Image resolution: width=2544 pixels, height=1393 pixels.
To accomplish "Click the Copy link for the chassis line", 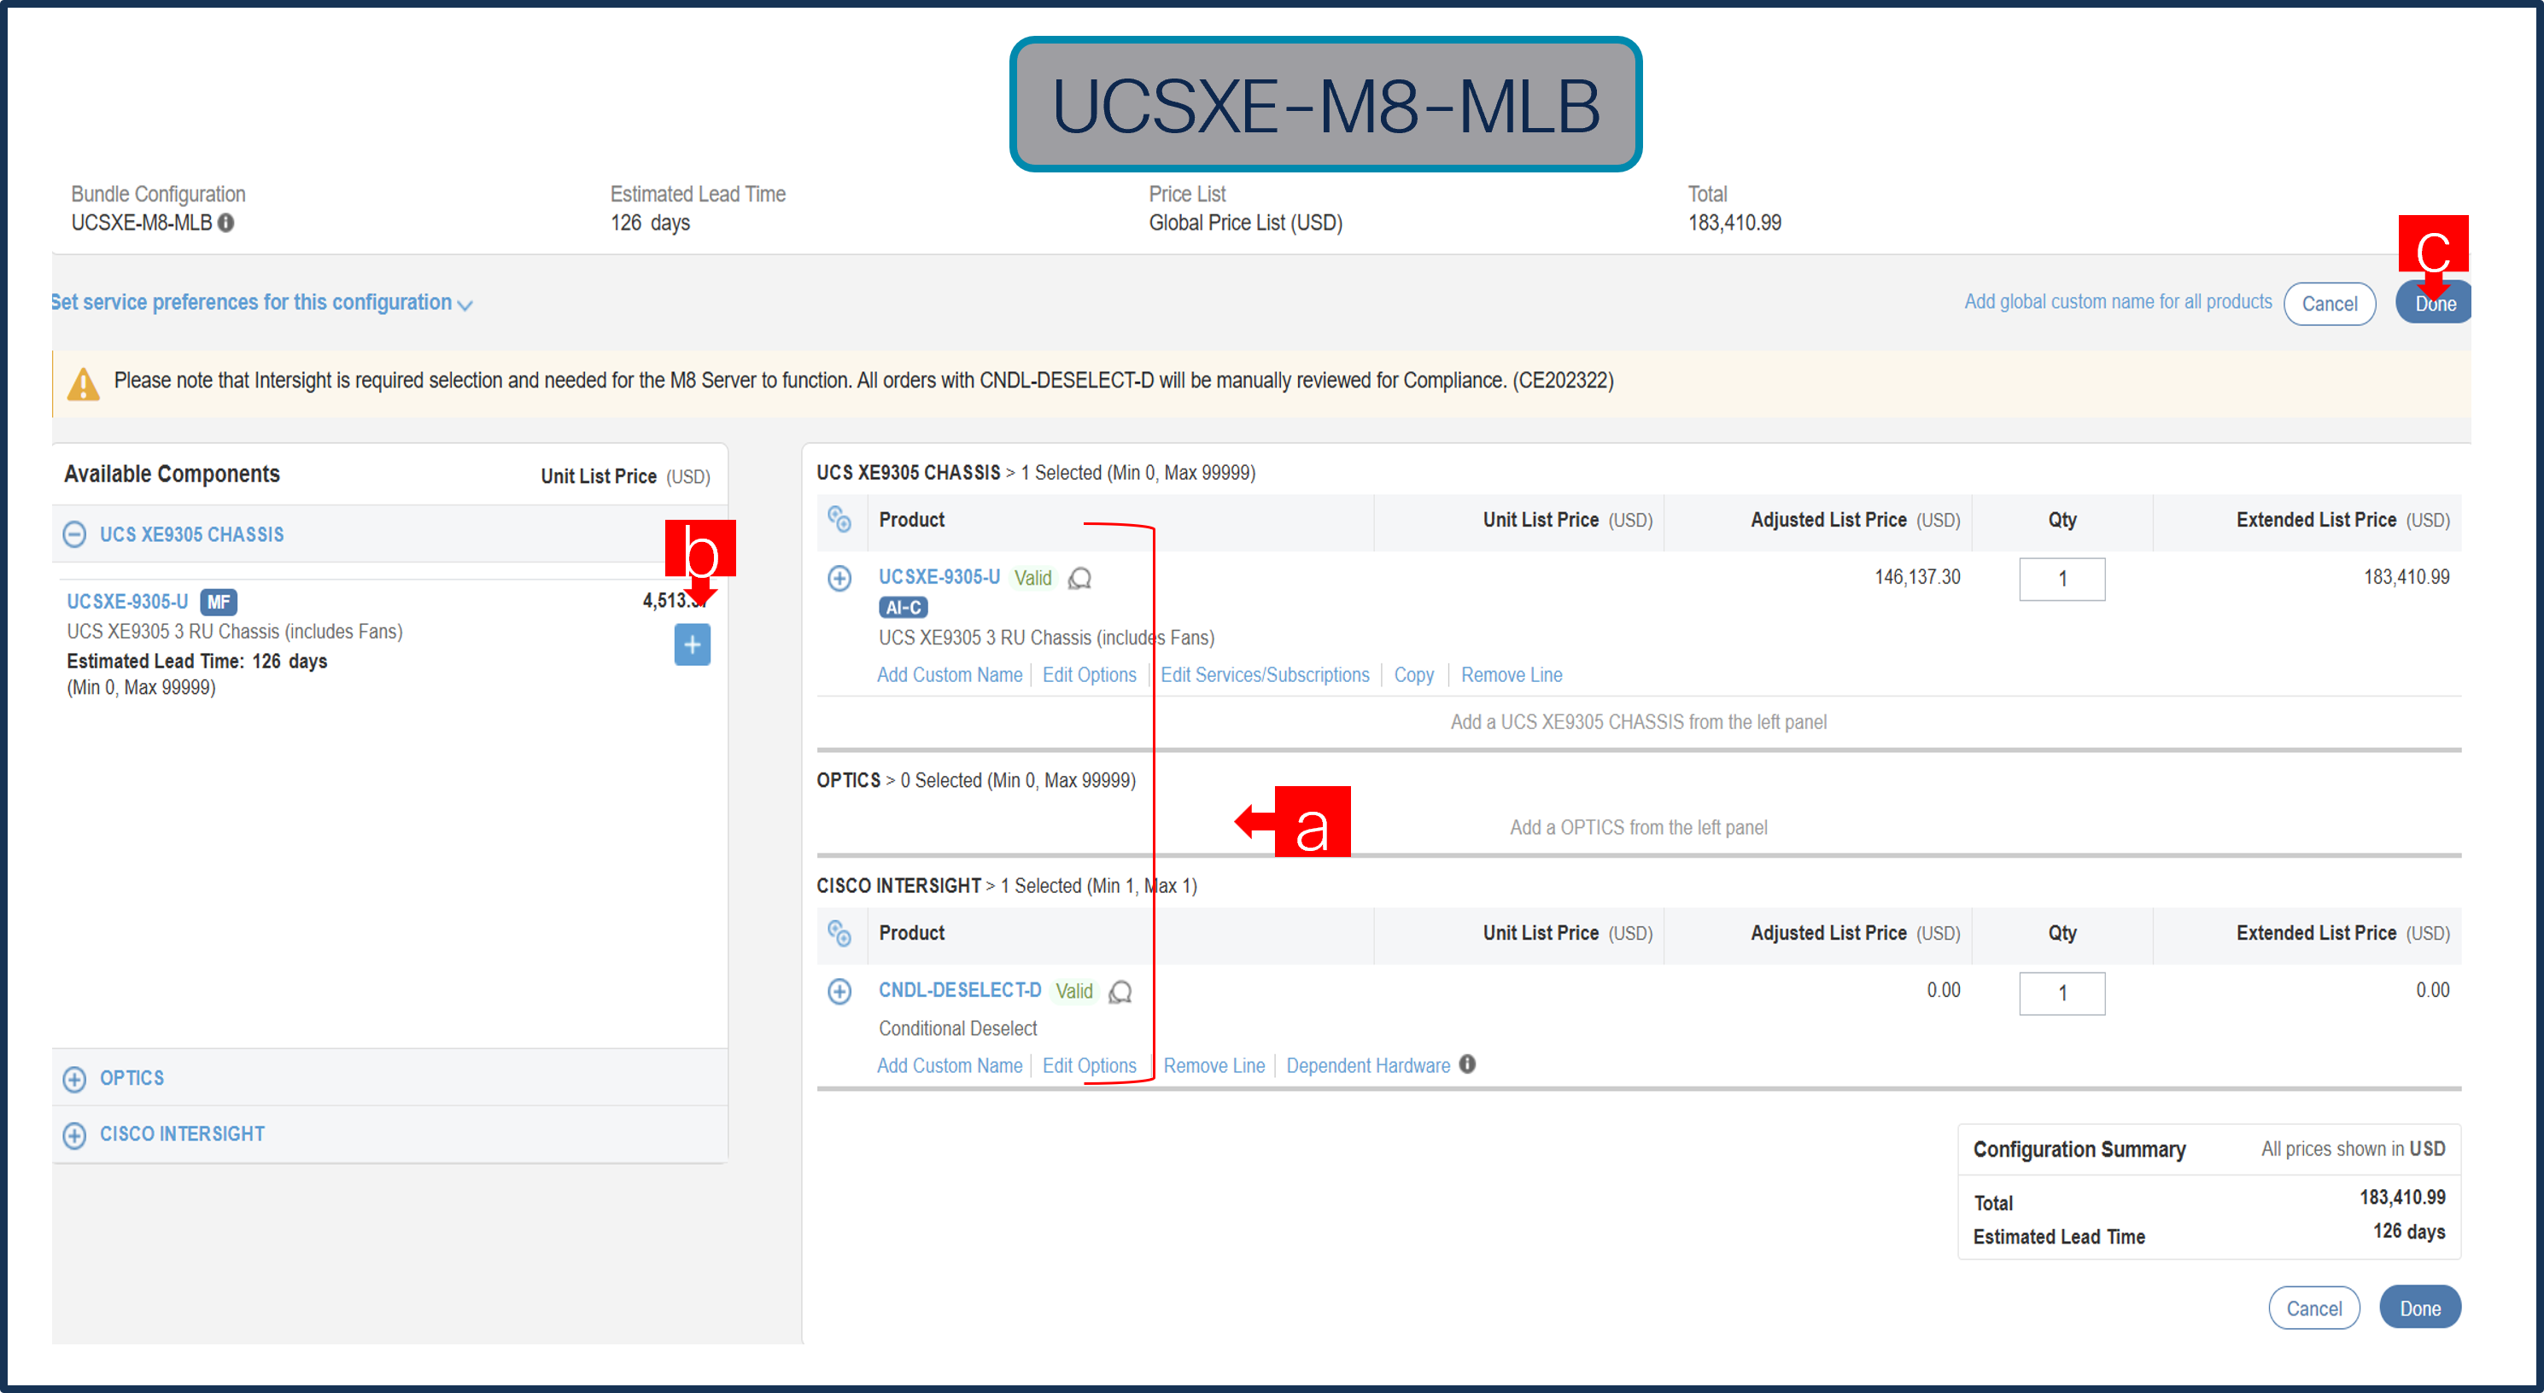I will click(x=1413, y=675).
